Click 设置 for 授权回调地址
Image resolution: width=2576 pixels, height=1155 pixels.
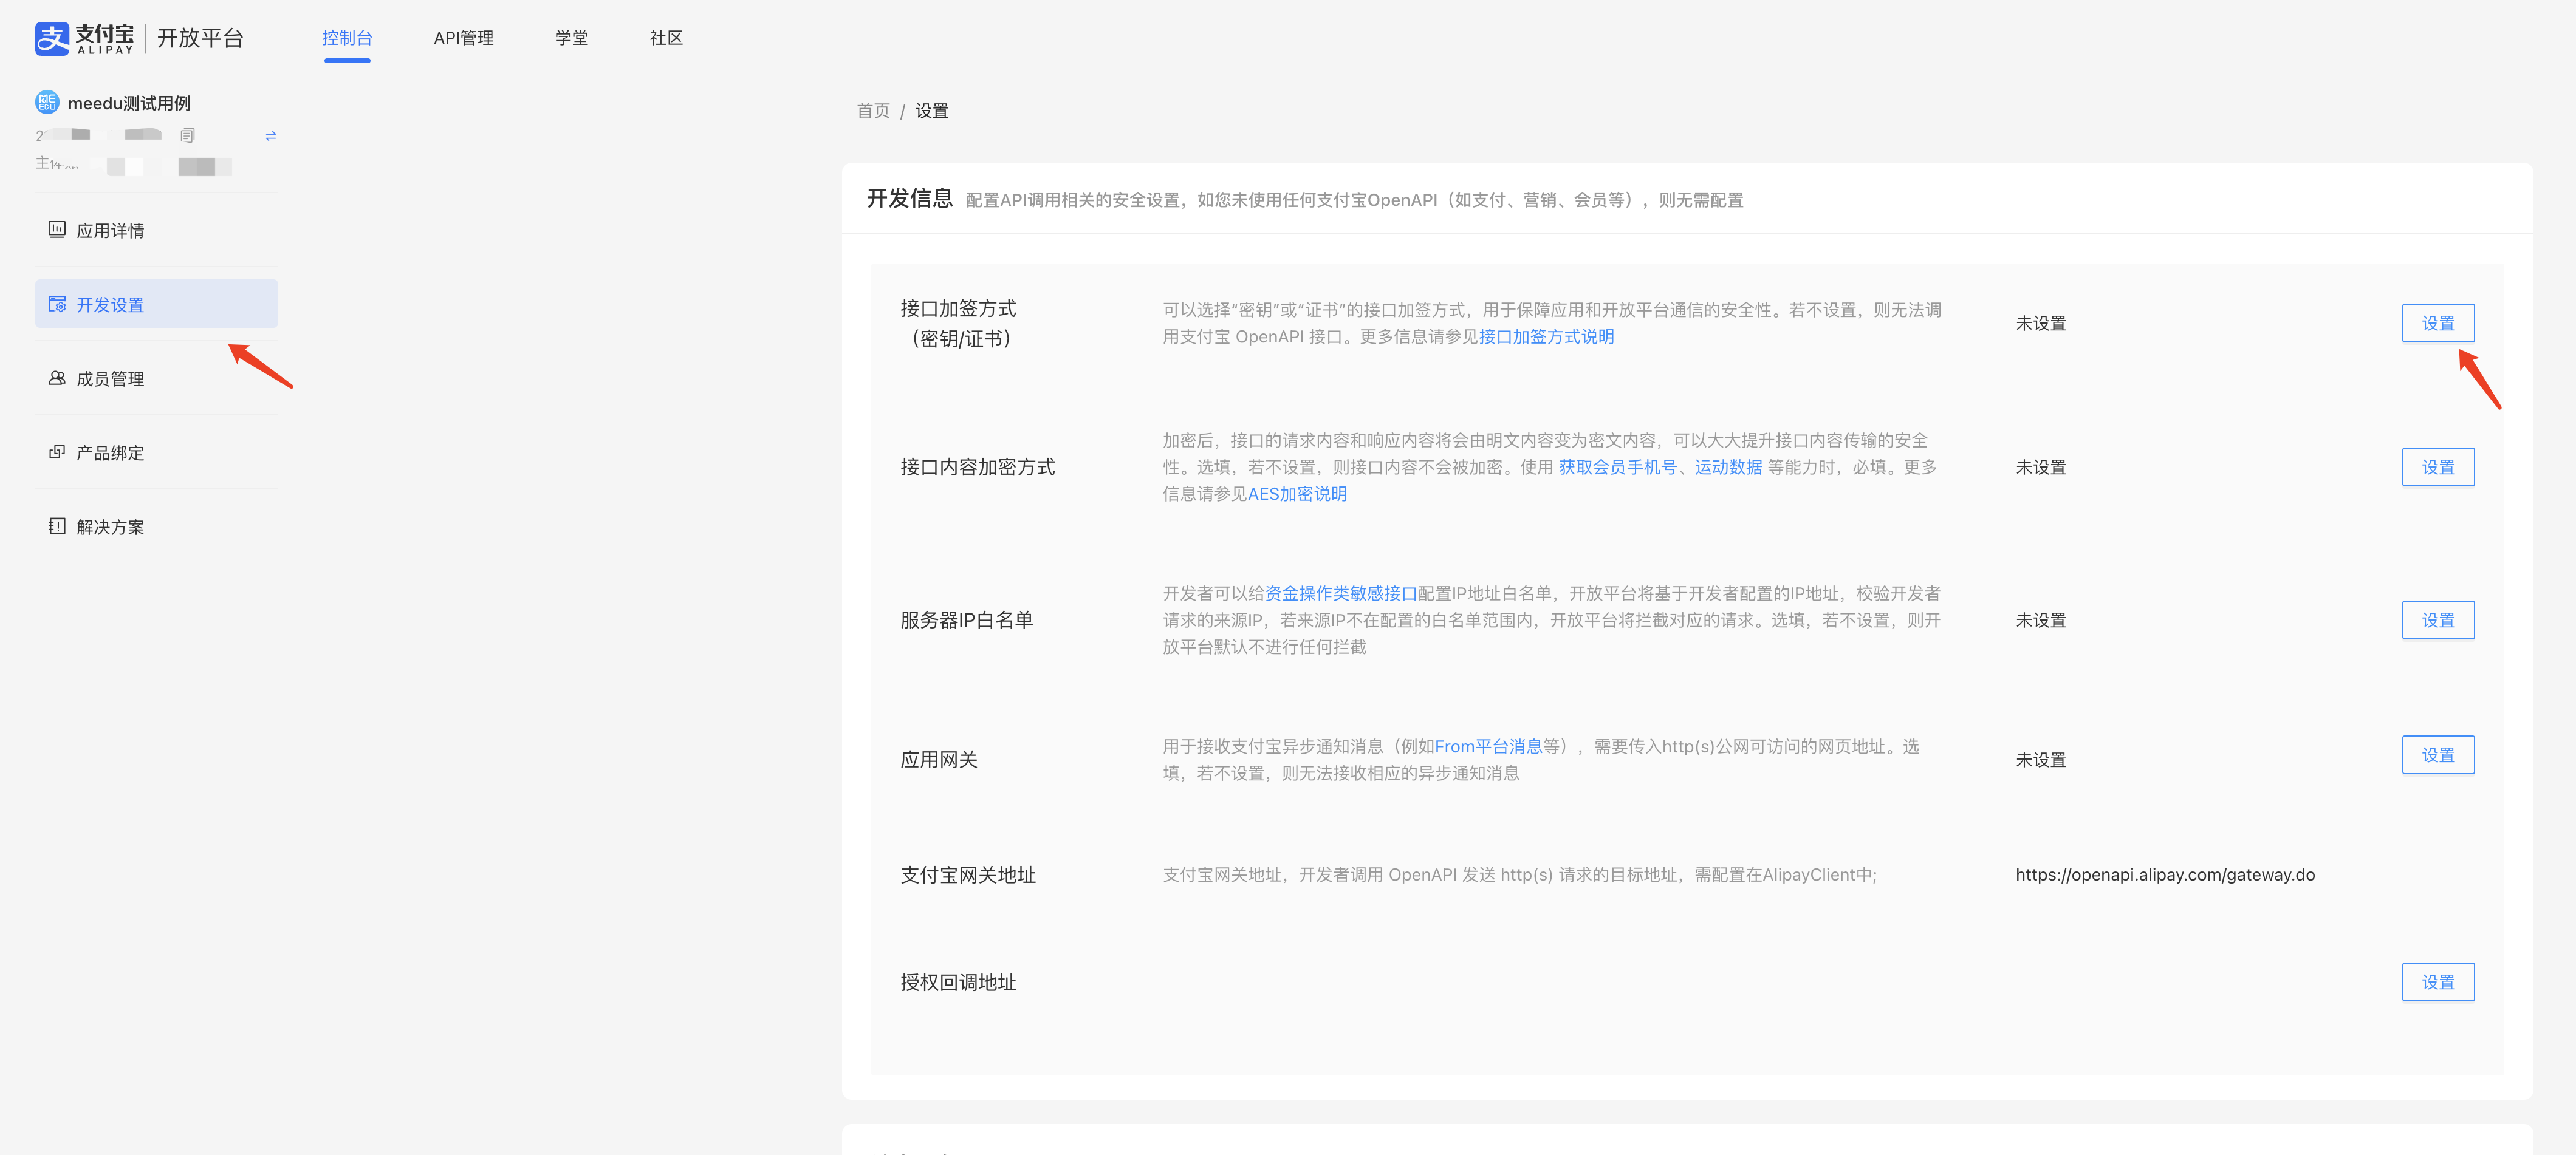pos(2437,982)
